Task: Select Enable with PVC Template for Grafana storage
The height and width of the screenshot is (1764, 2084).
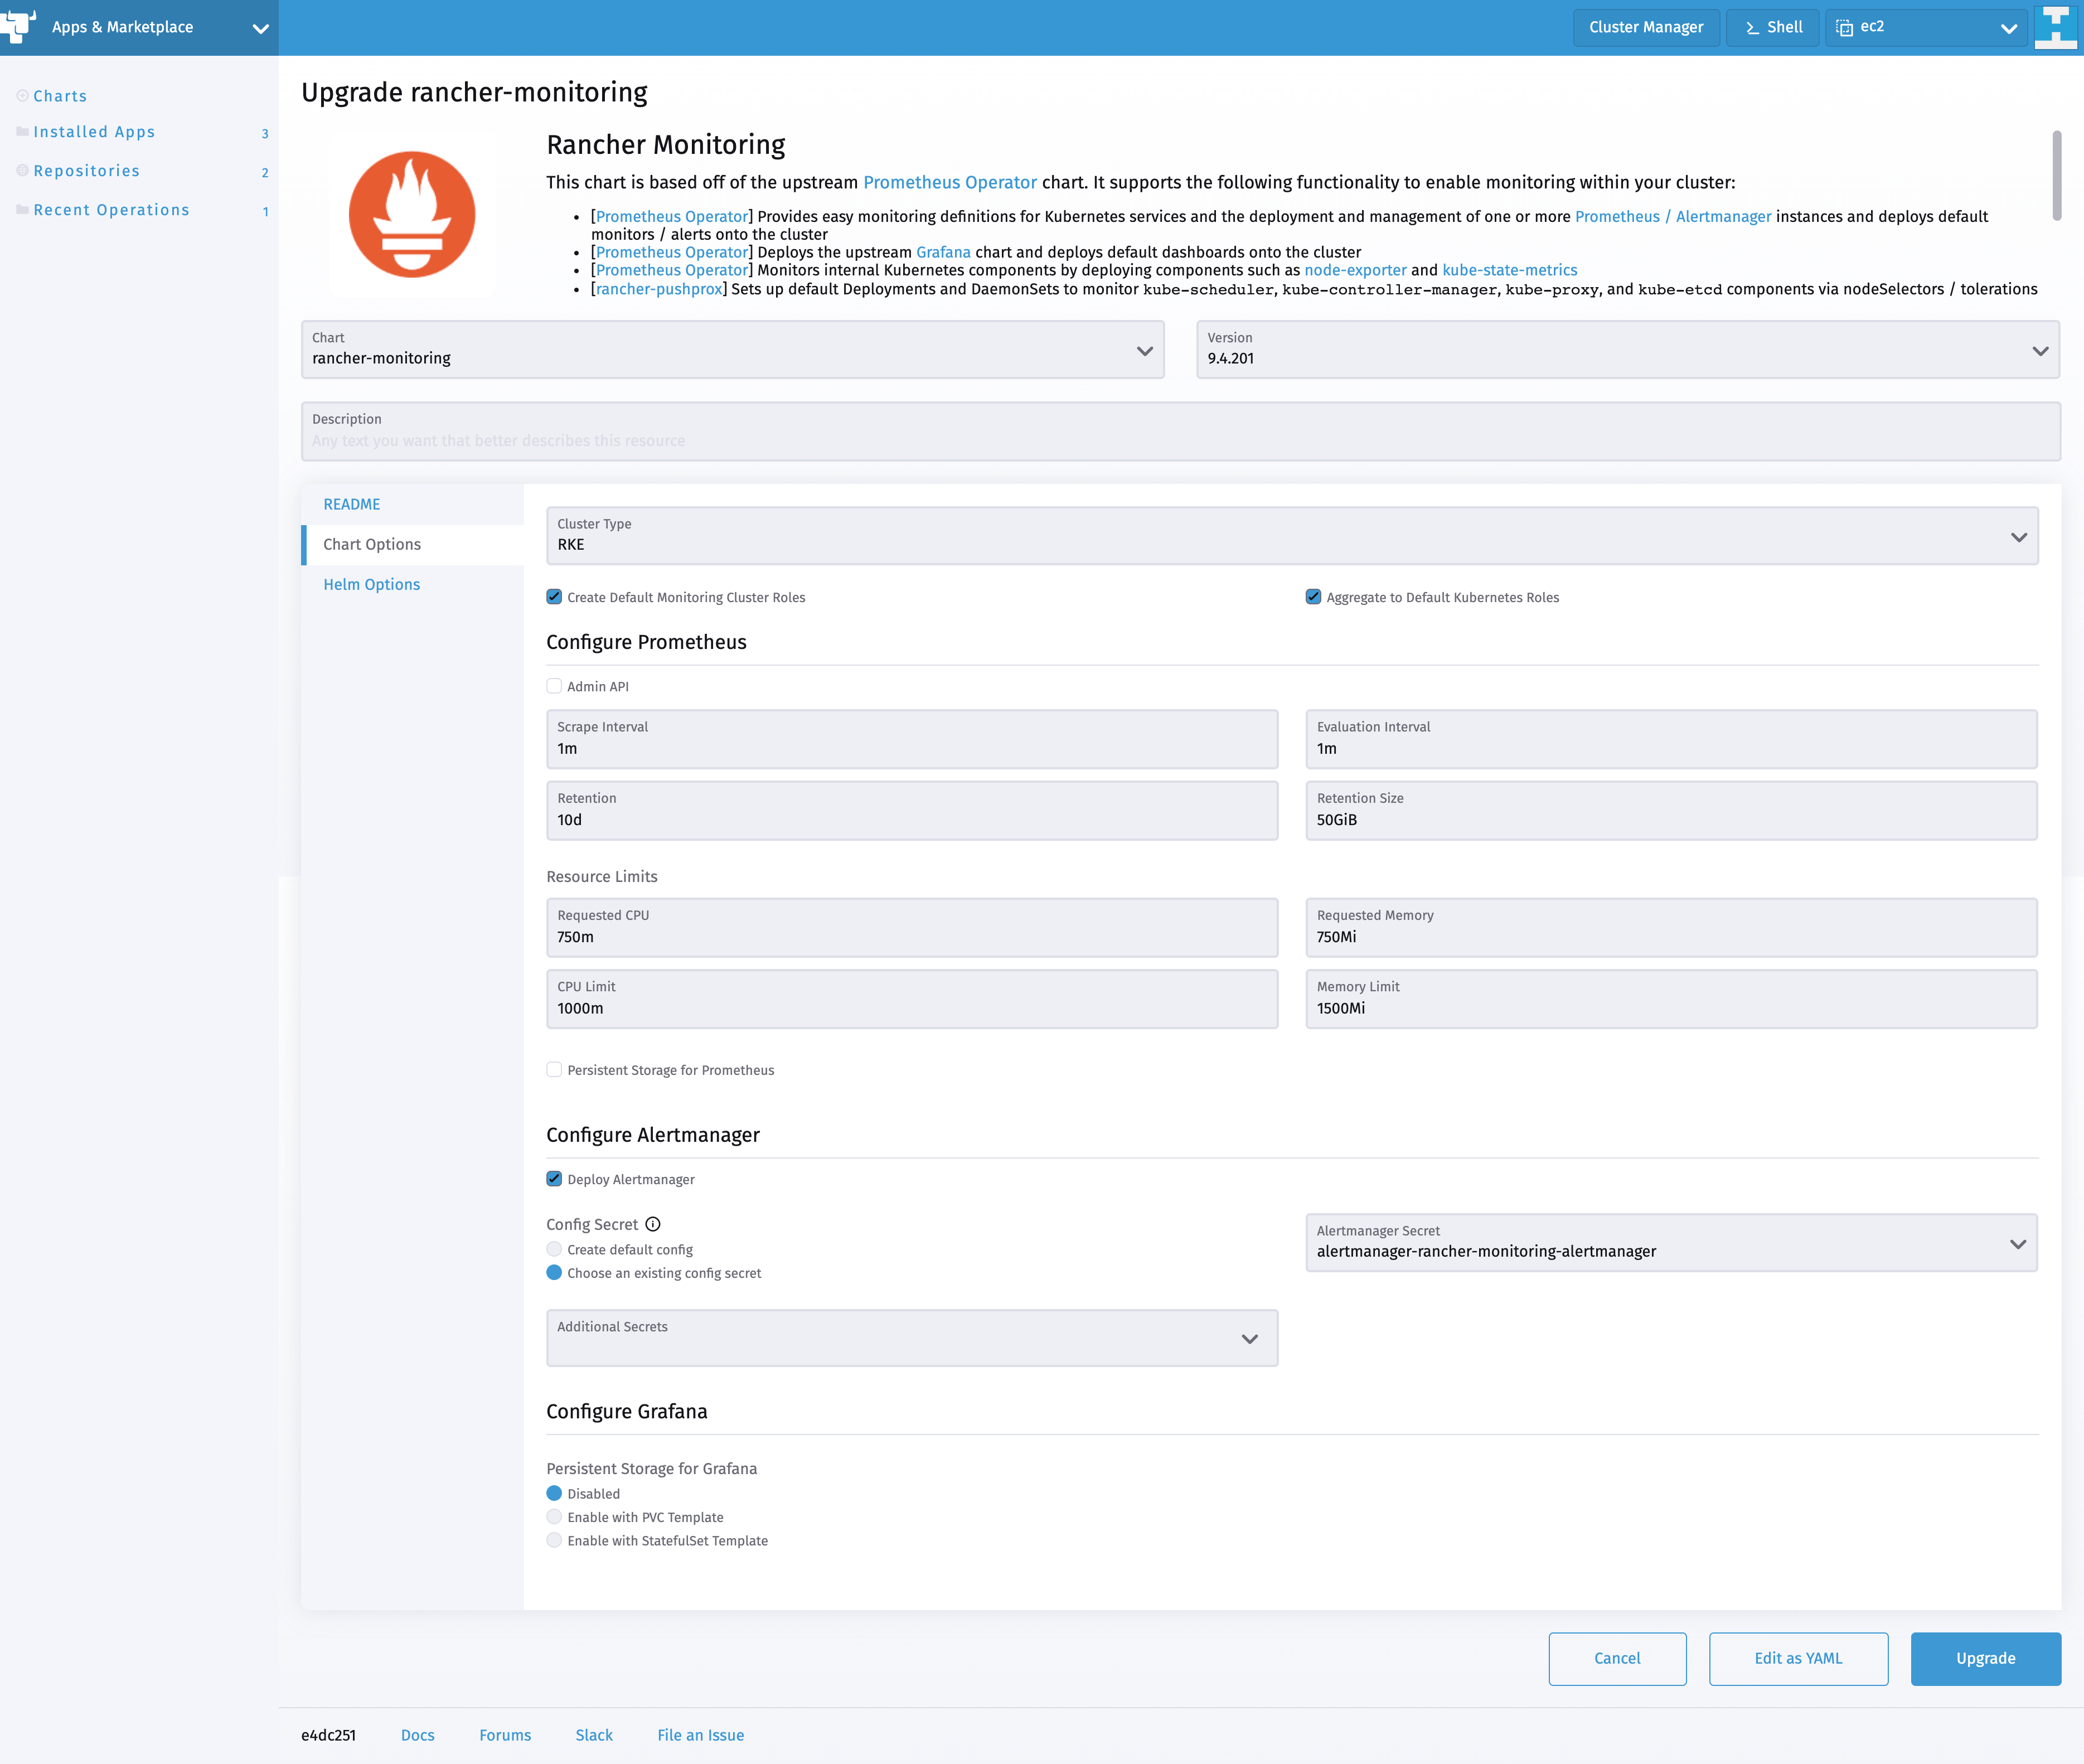Action: point(554,1516)
